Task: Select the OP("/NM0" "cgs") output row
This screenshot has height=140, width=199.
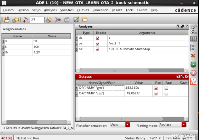Action: 101,94
